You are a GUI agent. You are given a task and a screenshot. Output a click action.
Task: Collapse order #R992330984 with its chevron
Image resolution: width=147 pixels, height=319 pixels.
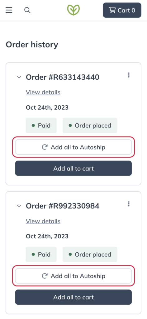tap(19, 206)
